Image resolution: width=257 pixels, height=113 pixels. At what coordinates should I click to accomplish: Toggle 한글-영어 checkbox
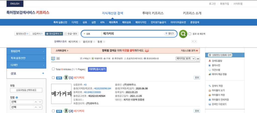click(66, 34)
